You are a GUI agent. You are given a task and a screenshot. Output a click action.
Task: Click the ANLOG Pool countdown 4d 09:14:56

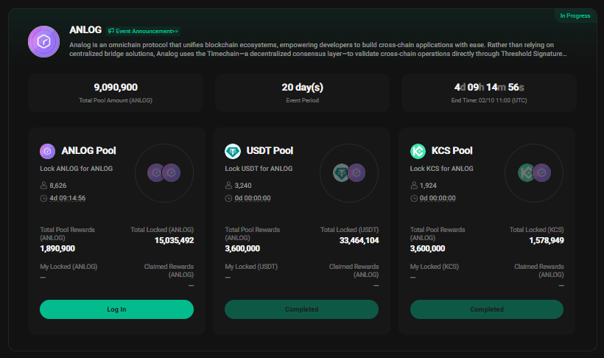click(68, 198)
